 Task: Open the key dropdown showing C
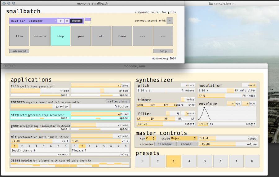point(151,138)
